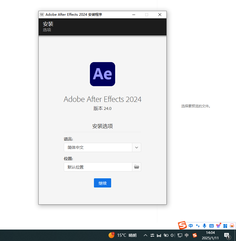Click the battery power tray icon
The height and width of the screenshot is (241, 236).
tap(166, 235)
